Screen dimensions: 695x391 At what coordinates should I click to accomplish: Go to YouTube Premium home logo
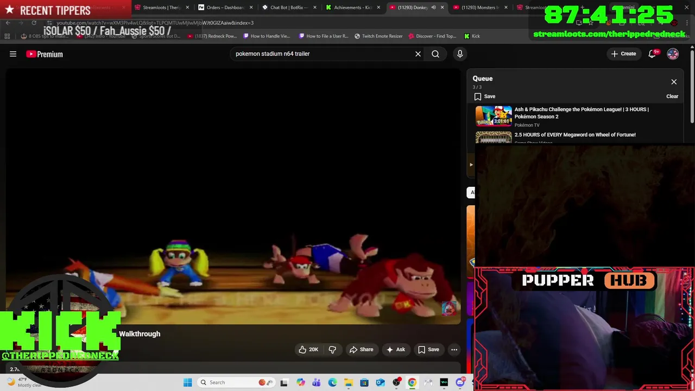point(45,54)
